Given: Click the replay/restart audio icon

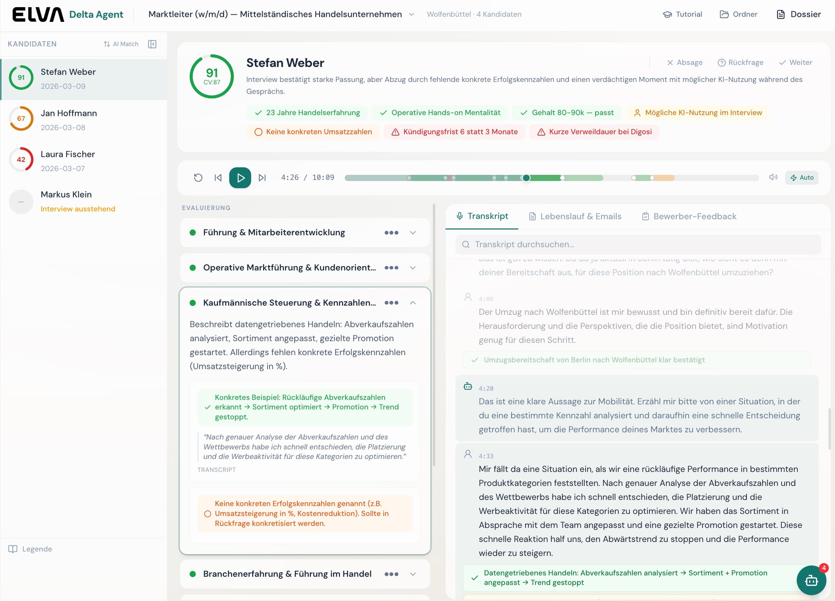Looking at the screenshot, I should 198,178.
